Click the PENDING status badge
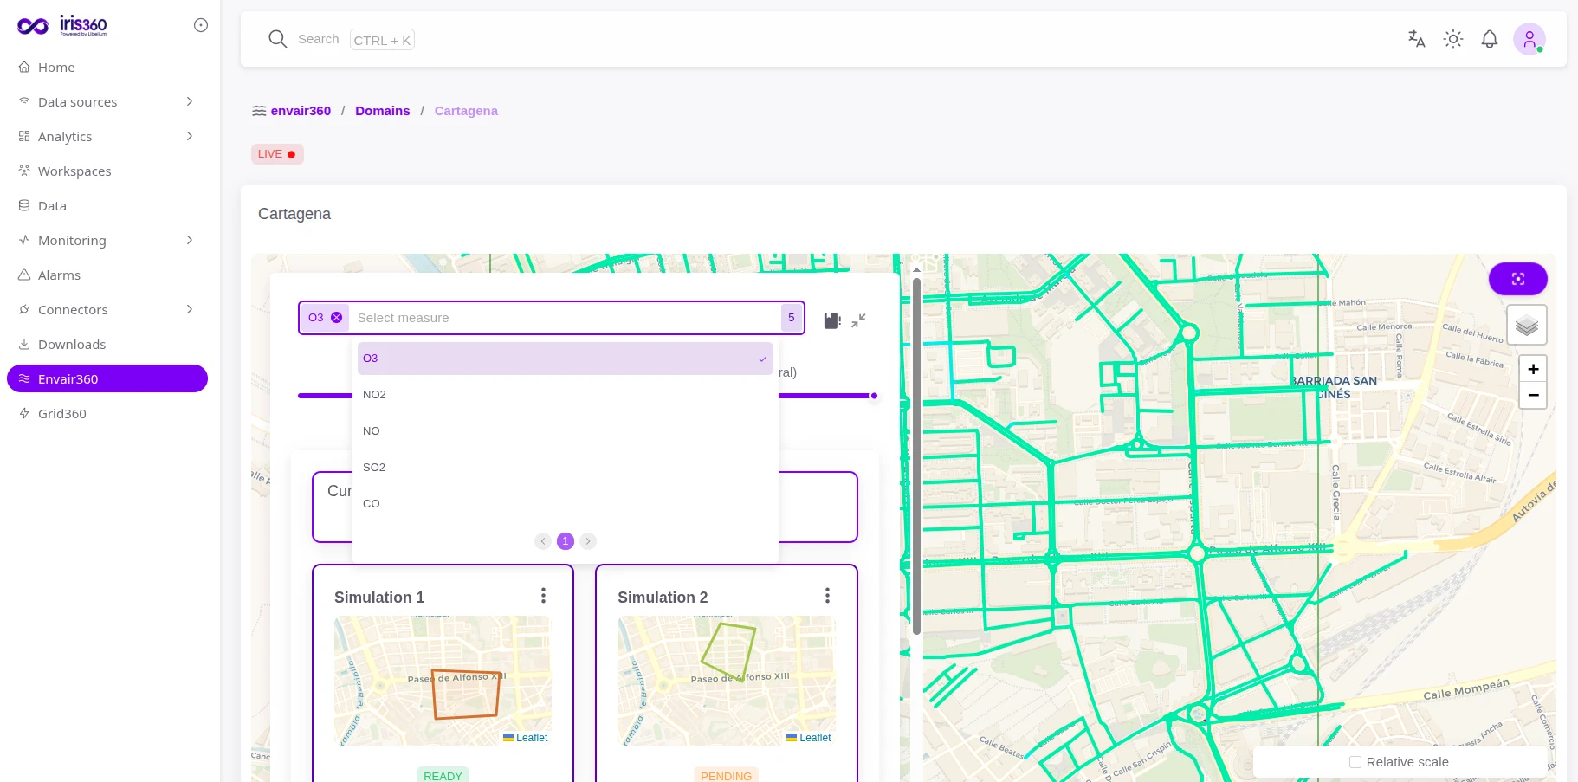 pos(726,775)
